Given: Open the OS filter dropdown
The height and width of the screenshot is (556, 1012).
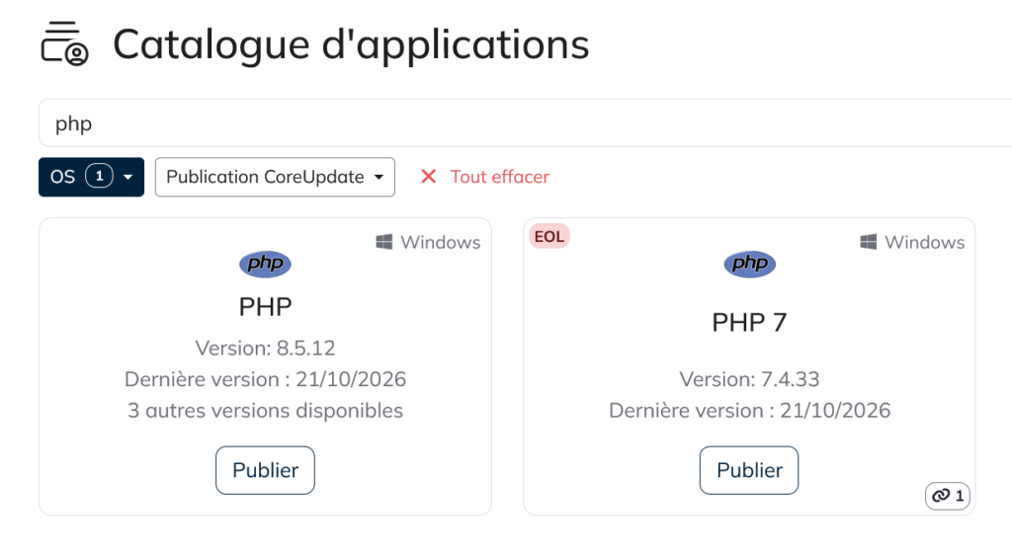Looking at the screenshot, I should [92, 177].
